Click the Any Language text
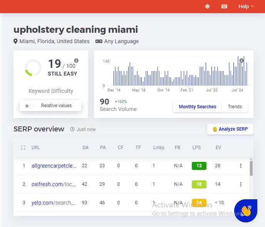This screenshot has width=265, height=227. (x=121, y=41)
